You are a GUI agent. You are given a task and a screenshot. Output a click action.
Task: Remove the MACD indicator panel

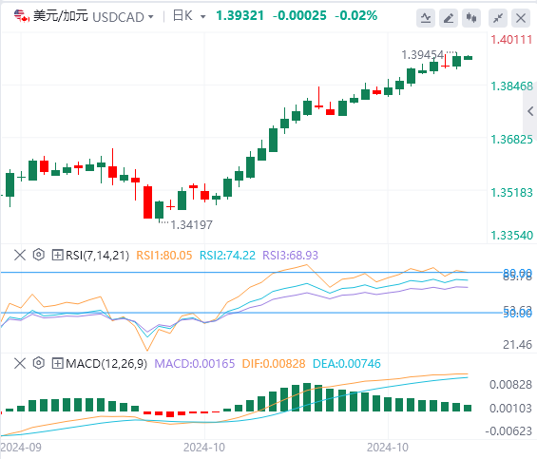[x=20, y=363]
